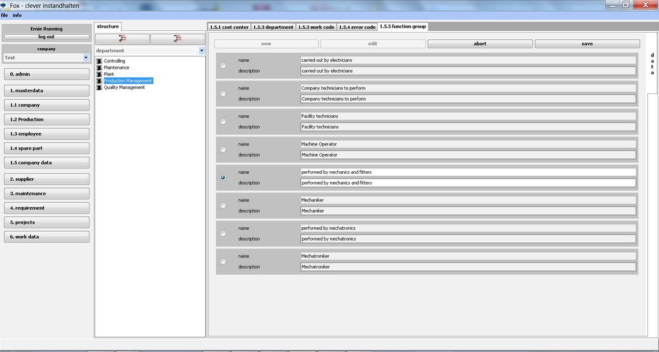The image size is (659, 352).
Task: Open the company dropdown showing Test
Action: point(86,57)
